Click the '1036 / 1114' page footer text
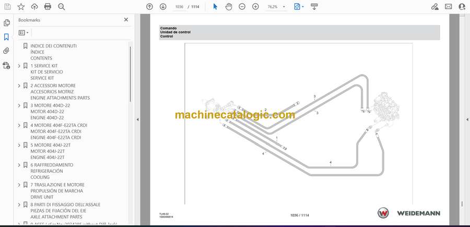The image size is (470, 227). click(299, 216)
